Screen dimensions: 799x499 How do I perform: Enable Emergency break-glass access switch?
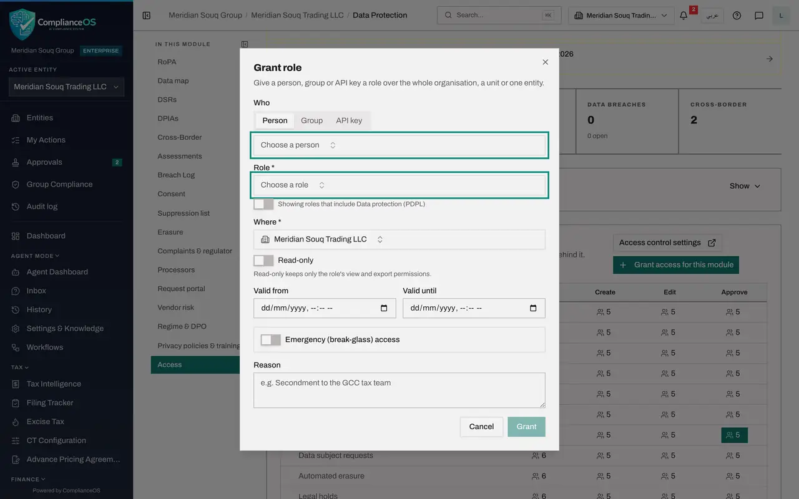[x=270, y=340]
